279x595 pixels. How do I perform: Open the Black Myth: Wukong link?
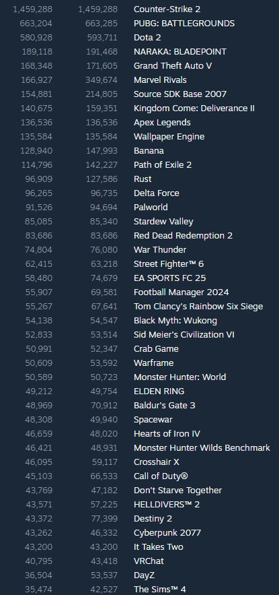[175, 321]
